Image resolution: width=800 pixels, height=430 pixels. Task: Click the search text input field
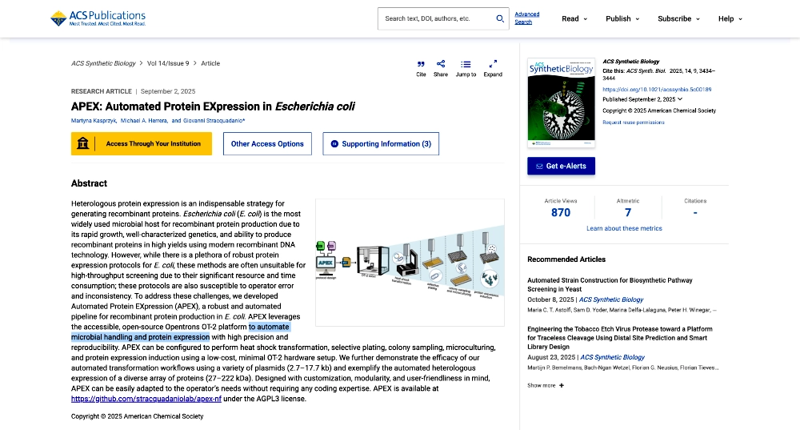[436, 18]
